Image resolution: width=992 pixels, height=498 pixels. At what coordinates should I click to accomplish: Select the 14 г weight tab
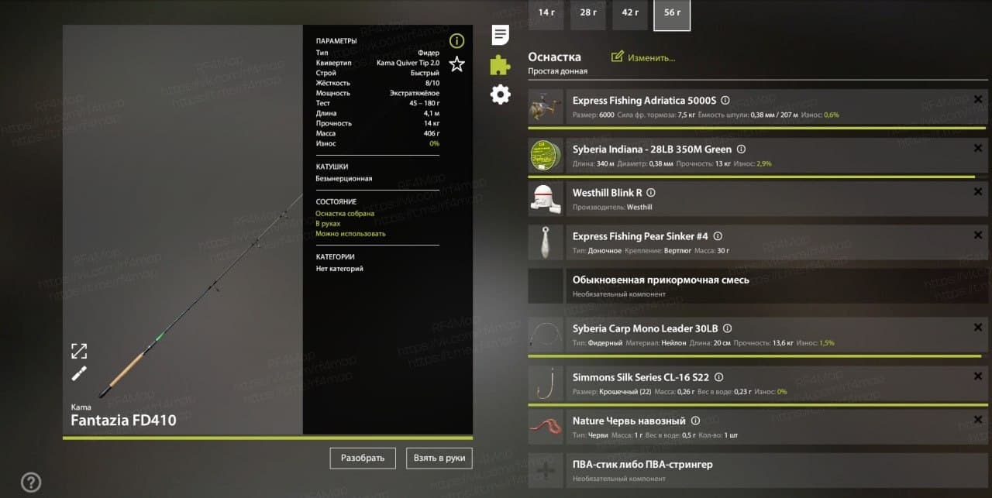click(x=546, y=13)
